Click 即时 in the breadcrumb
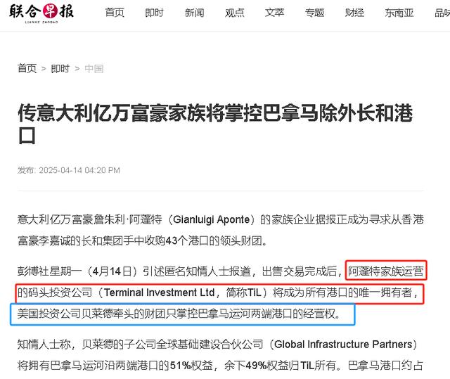Viewport: 450px width, 379px height. [60, 69]
